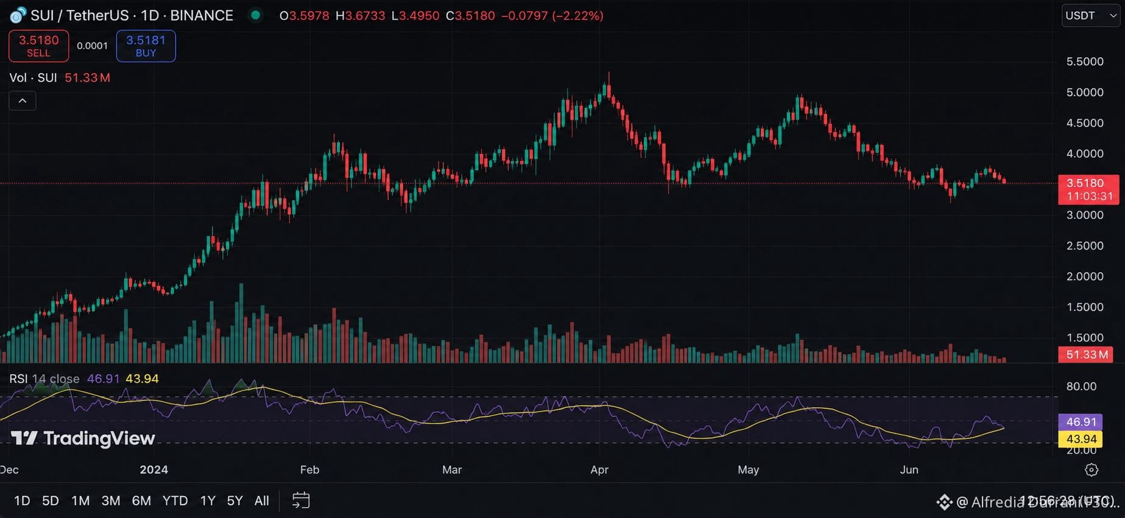Select the 1Y date range
The width and height of the screenshot is (1125, 518).
(208, 500)
